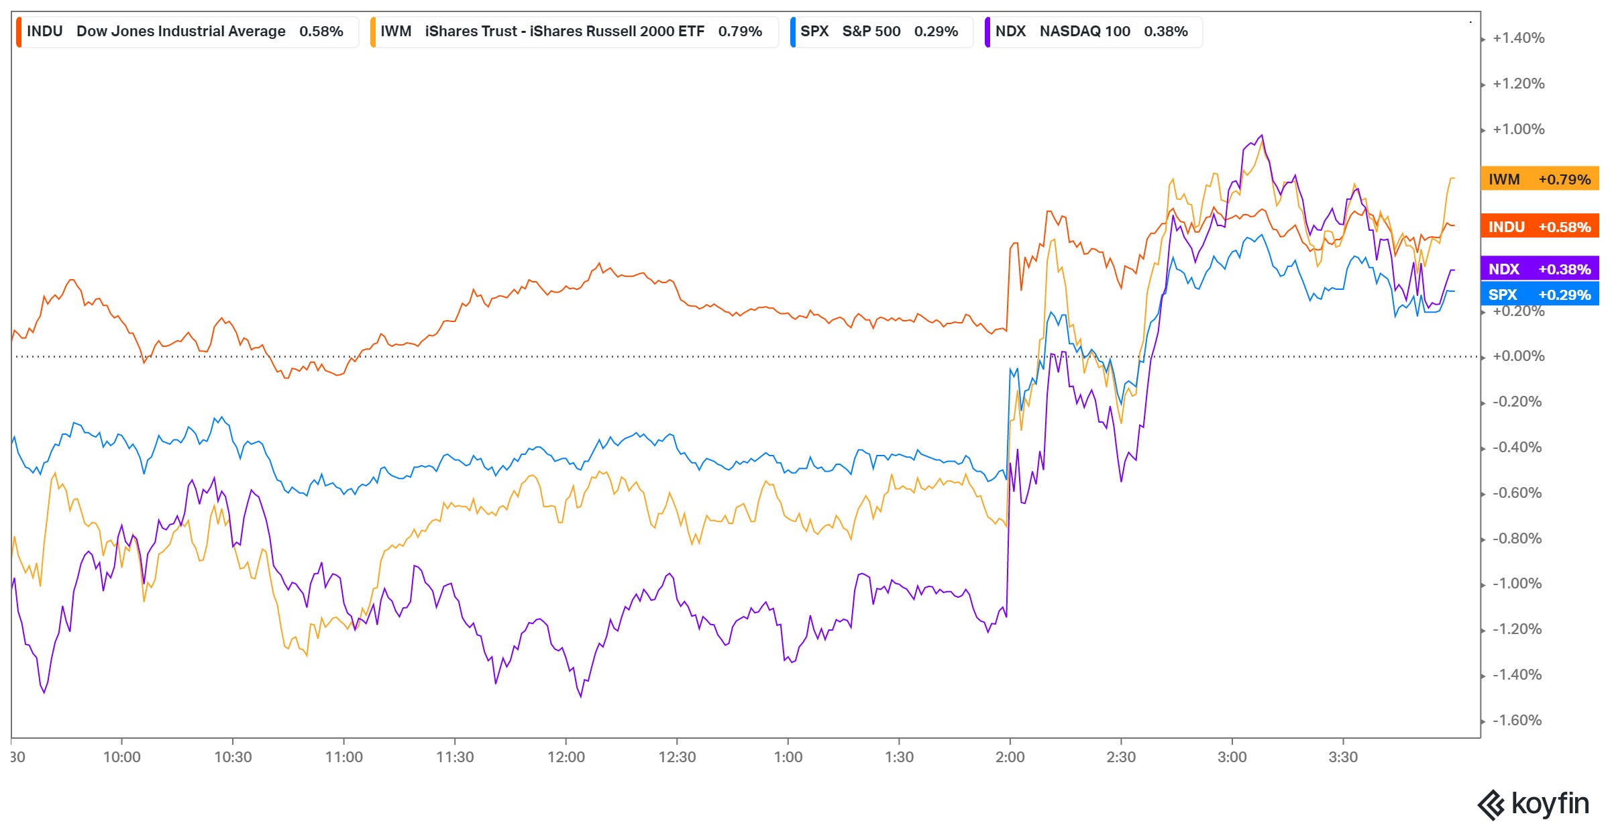The width and height of the screenshot is (1610, 832).
Task: Click the 0.79% value in IWM legend
Action: 740,32
